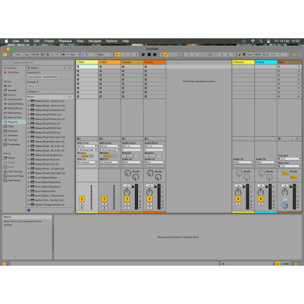Toggle the Draw Mode pencil icon
The width and height of the screenshot is (304, 304).
240,55
